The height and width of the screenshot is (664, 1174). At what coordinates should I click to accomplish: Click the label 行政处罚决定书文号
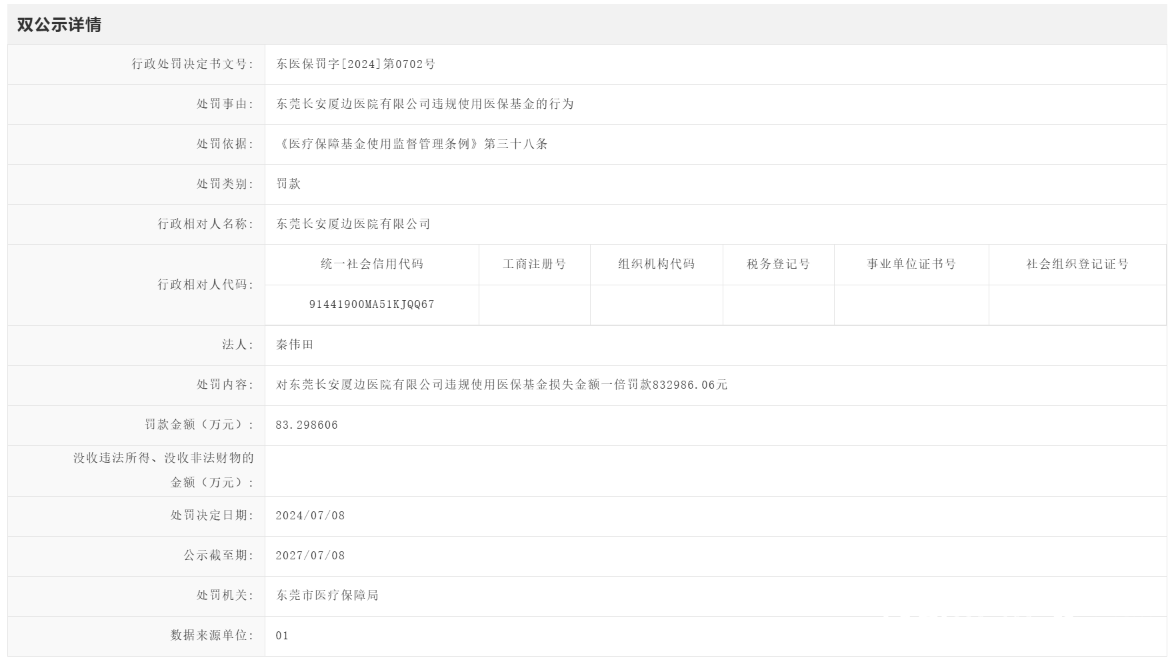pos(193,64)
